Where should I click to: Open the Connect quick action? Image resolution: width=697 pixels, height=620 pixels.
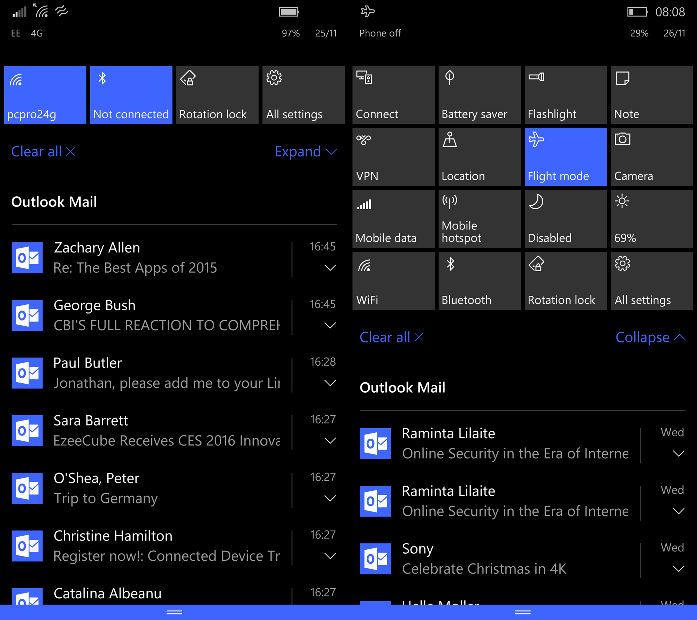click(393, 94)
